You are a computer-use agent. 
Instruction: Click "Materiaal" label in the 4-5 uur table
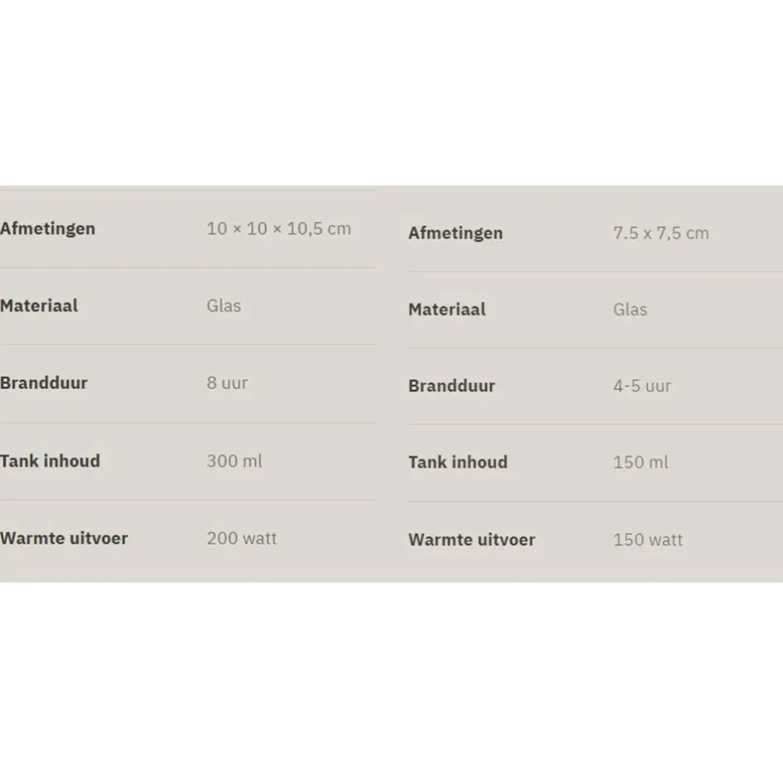[x=447, y=310]
